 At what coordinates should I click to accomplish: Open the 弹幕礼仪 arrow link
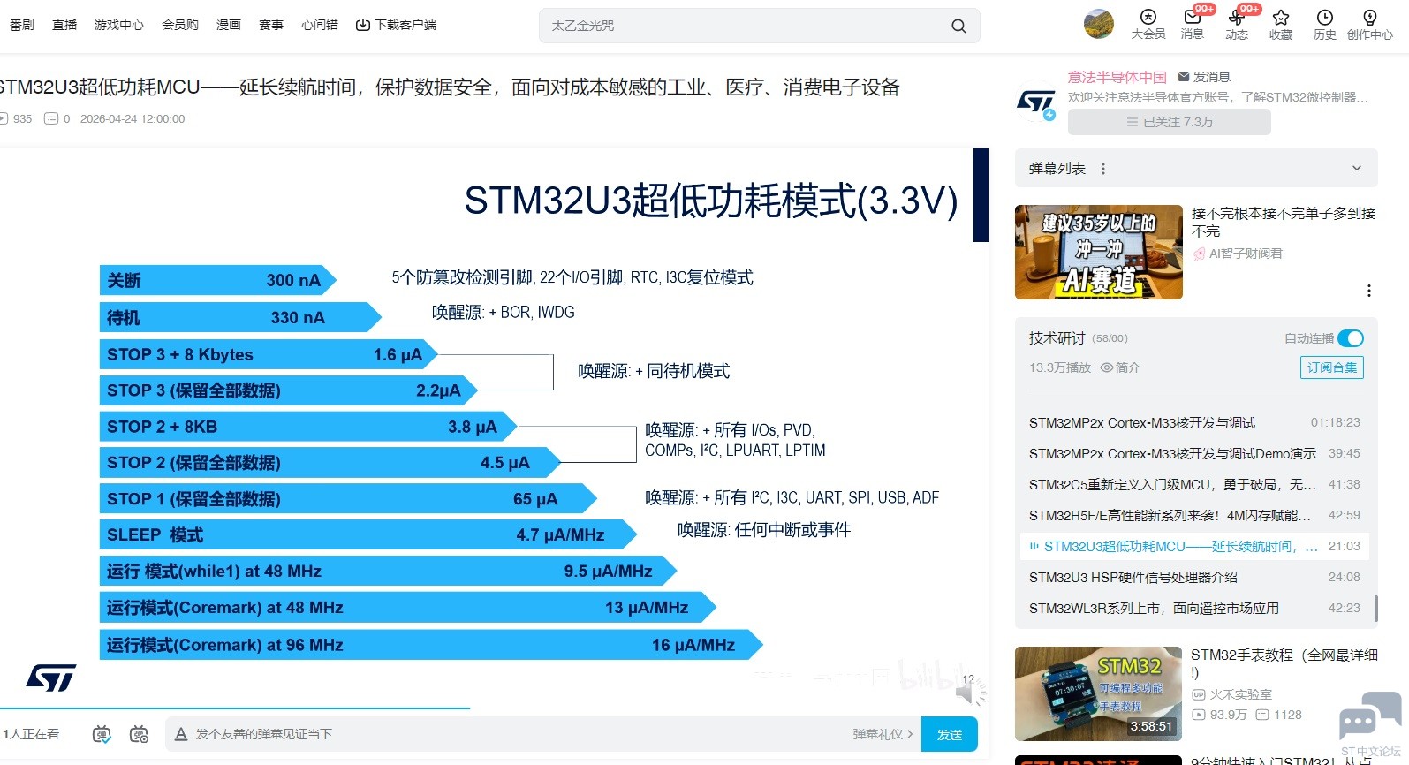click(883, 734)
